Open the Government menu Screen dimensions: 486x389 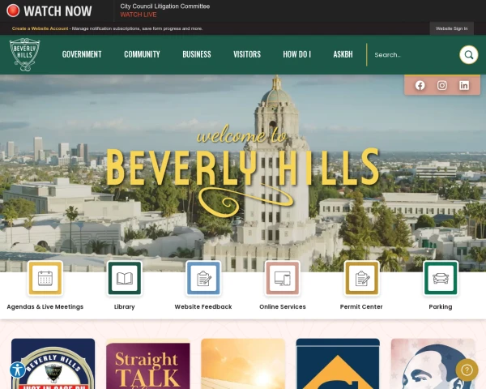82,54
